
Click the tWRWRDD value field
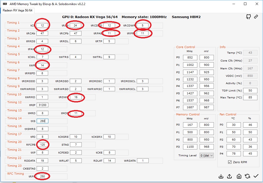(42, 89)
